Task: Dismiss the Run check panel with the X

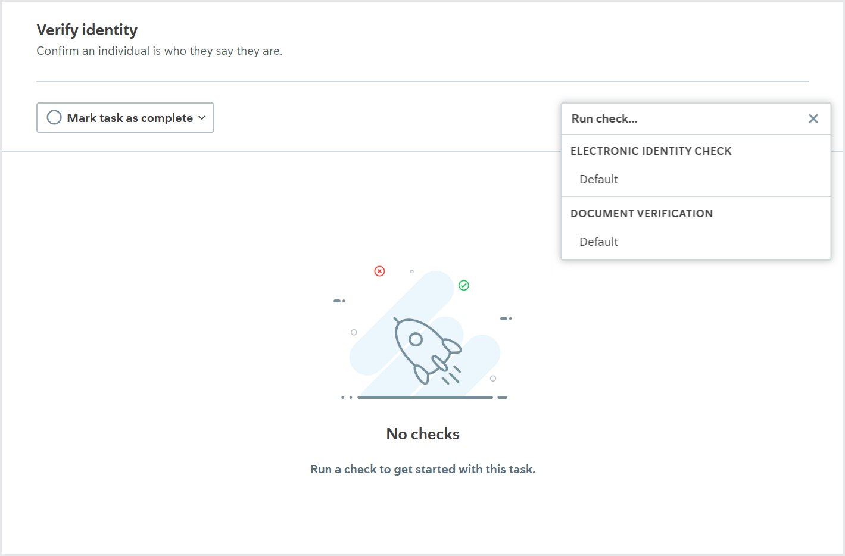Action: pos(813,118)
